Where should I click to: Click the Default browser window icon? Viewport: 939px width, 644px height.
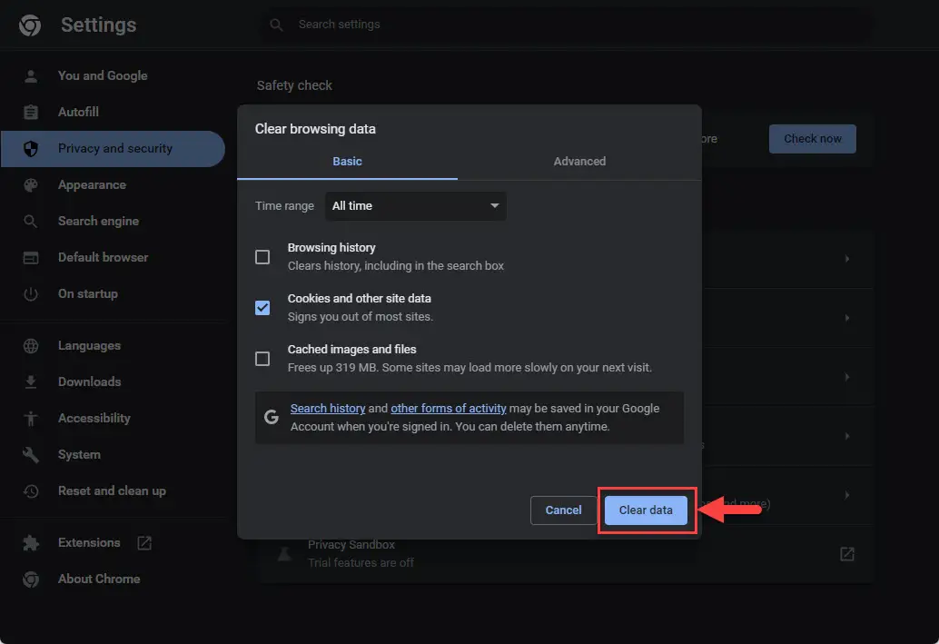(31, 258)
